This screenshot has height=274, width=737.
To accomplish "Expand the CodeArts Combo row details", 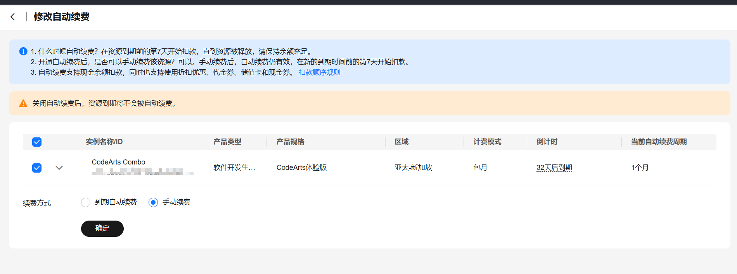I will (x=59, y=168).
